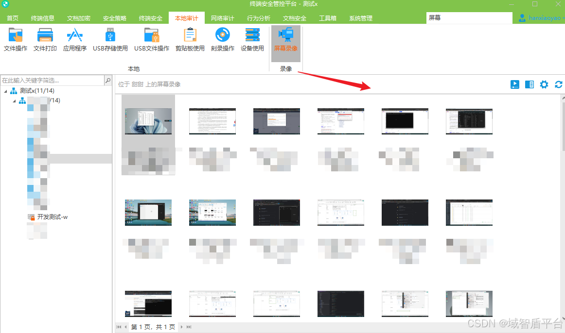This screenshot has height=333, width=565.
Task: Select the 测试x(11/14) tree item
Action: 37,91
